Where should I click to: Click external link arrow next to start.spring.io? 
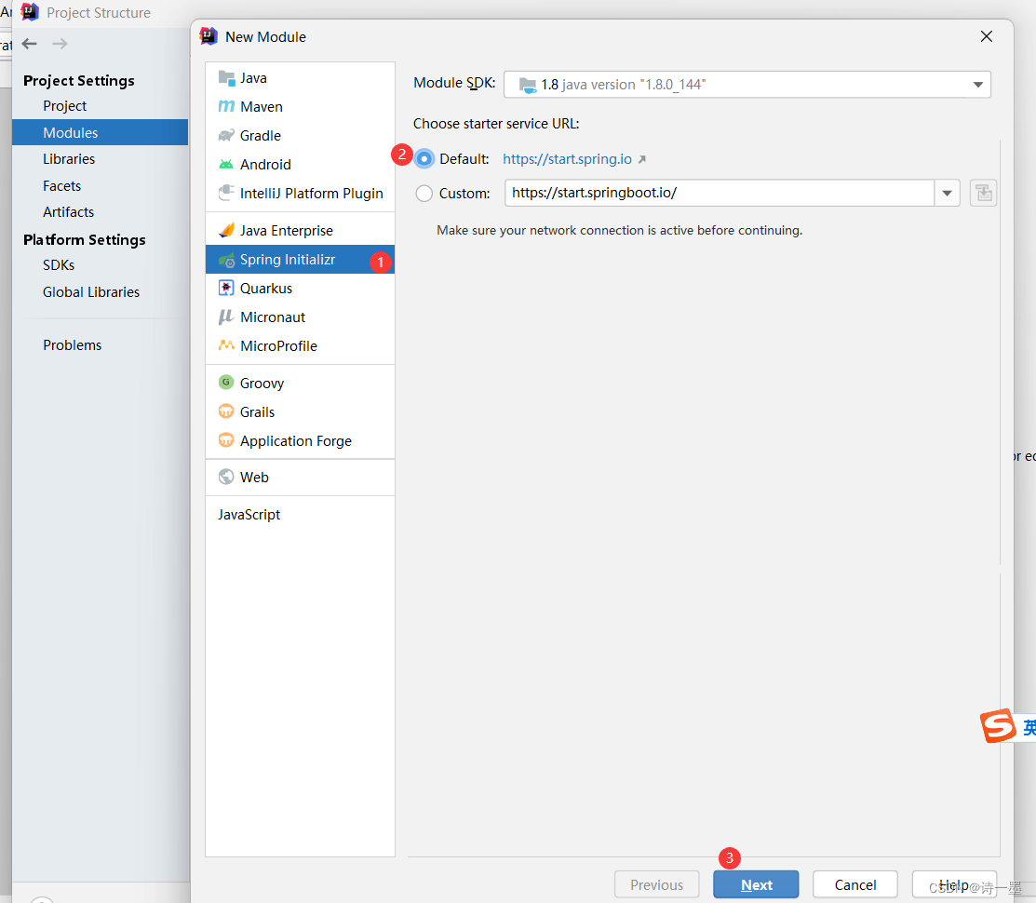click(x=642, y=159)
